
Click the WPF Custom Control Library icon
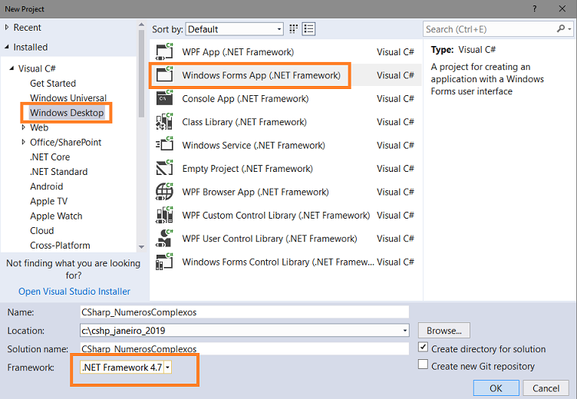pos(164,215)
